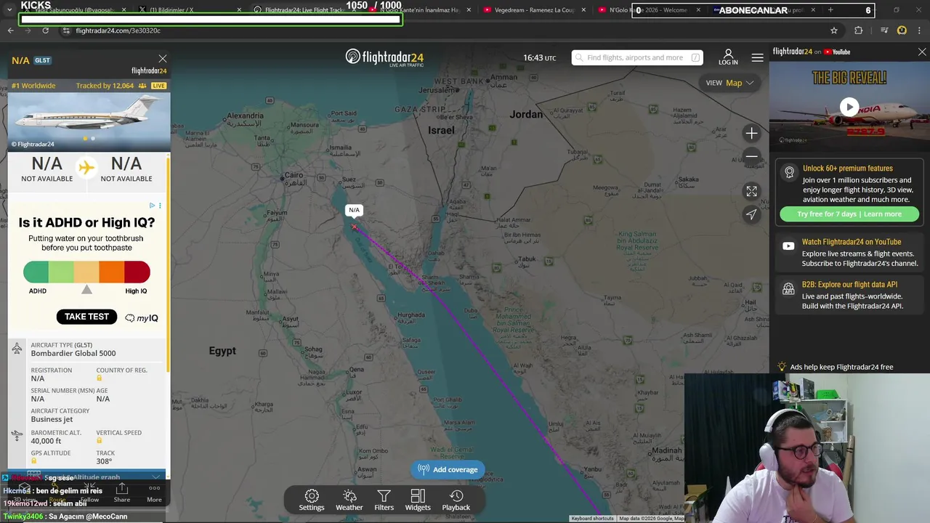Click the Find flights search field

click(x=637, y=57)
